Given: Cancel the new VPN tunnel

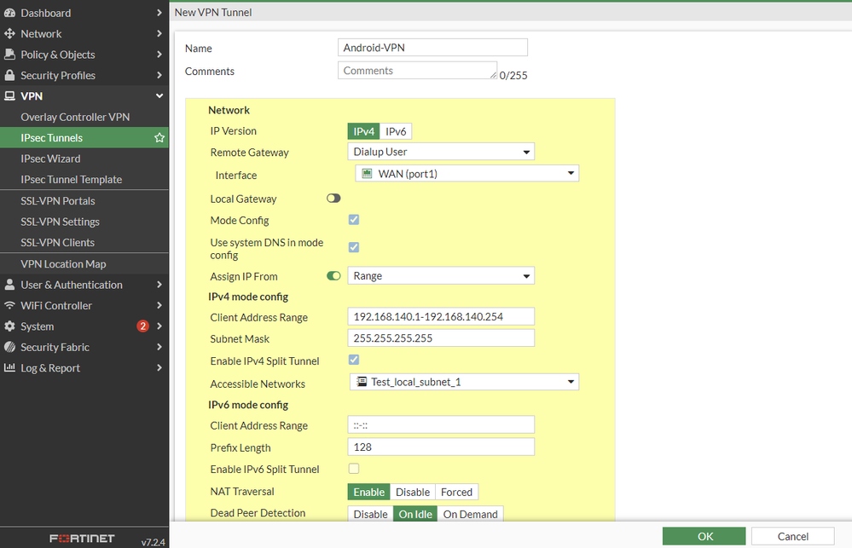Looking at the screenshot, I should pyautogui.click(x=793, y=536).
